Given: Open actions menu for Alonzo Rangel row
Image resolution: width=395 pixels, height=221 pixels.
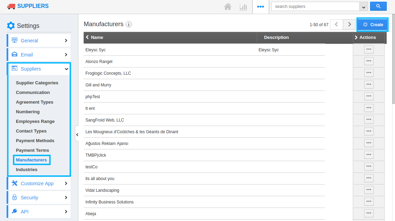Looking at the screenshot, I should pyautogui.click(x=369, y=61).
